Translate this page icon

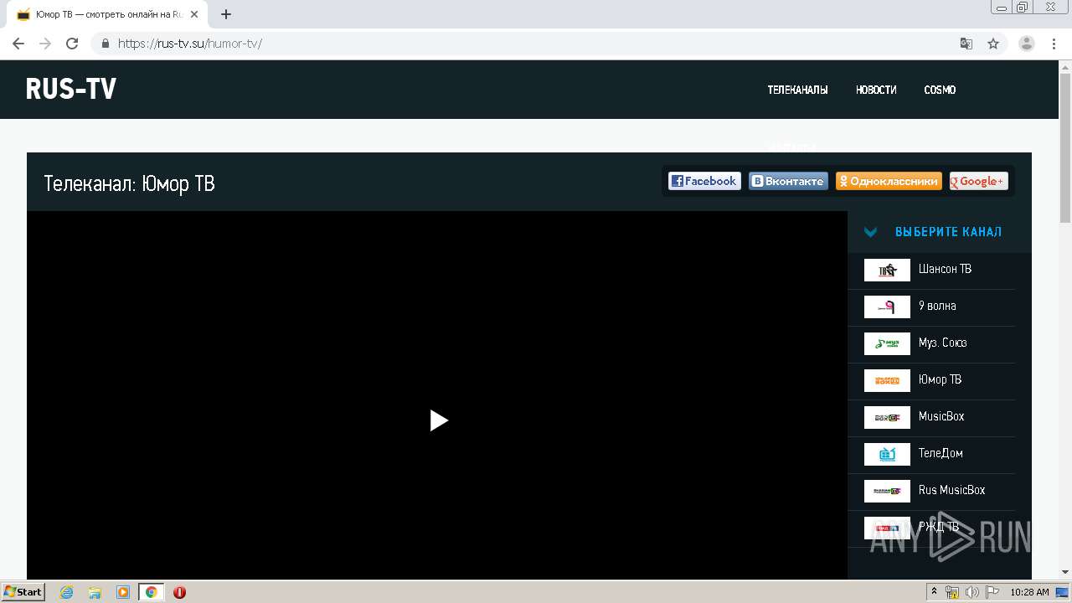point(966,44)
